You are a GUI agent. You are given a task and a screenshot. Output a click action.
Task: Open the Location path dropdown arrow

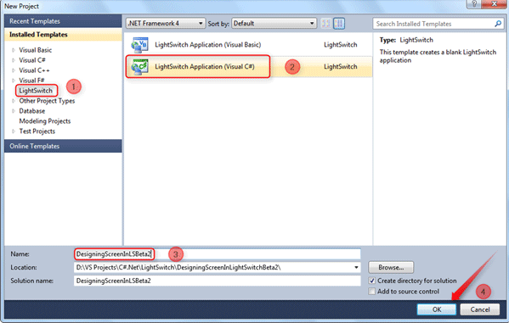(x=356, y=267)
